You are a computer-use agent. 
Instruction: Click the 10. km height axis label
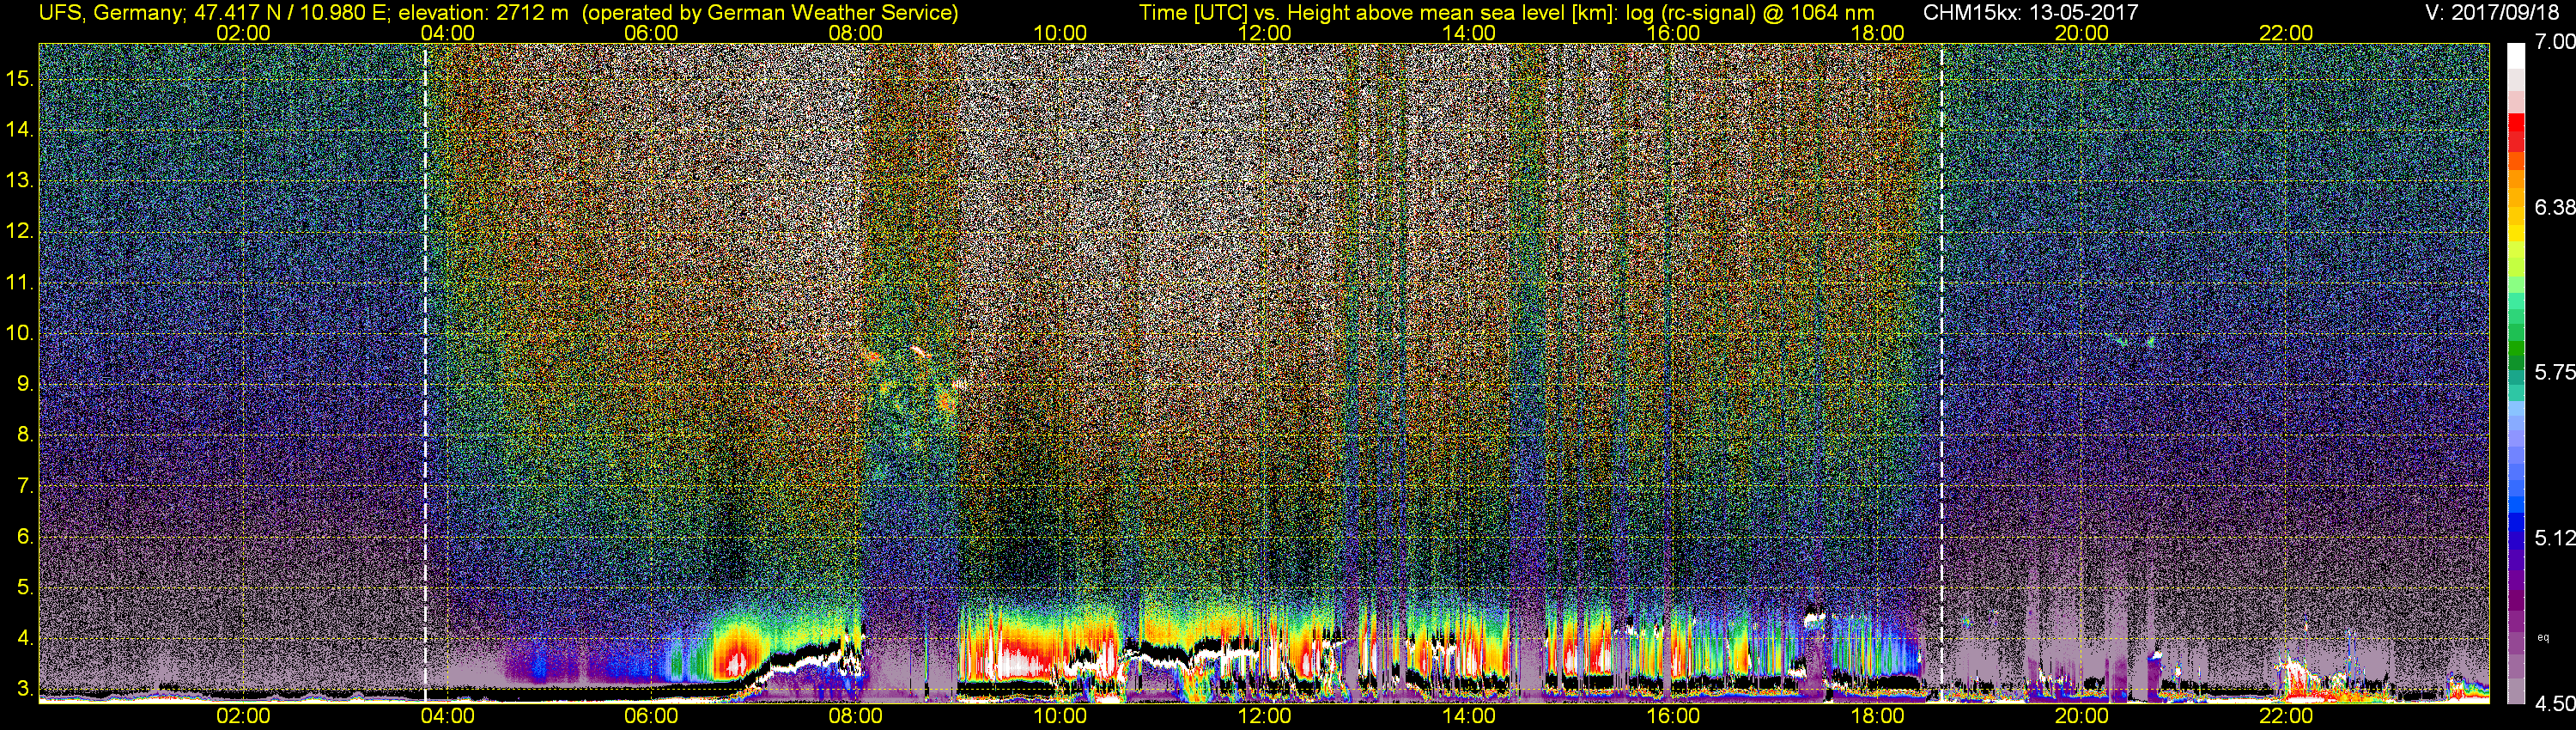coord(19,333)
